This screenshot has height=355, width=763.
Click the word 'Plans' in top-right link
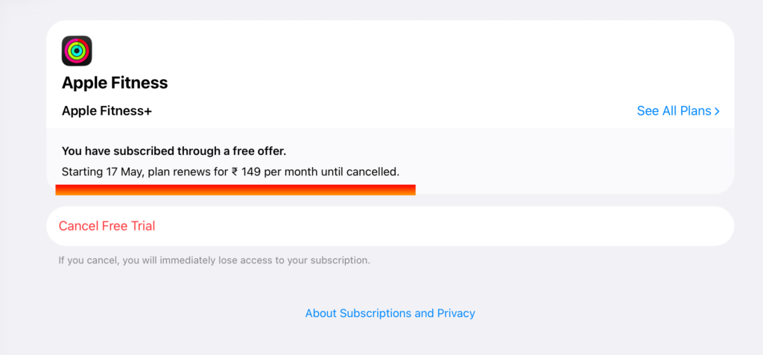point(695,111)
